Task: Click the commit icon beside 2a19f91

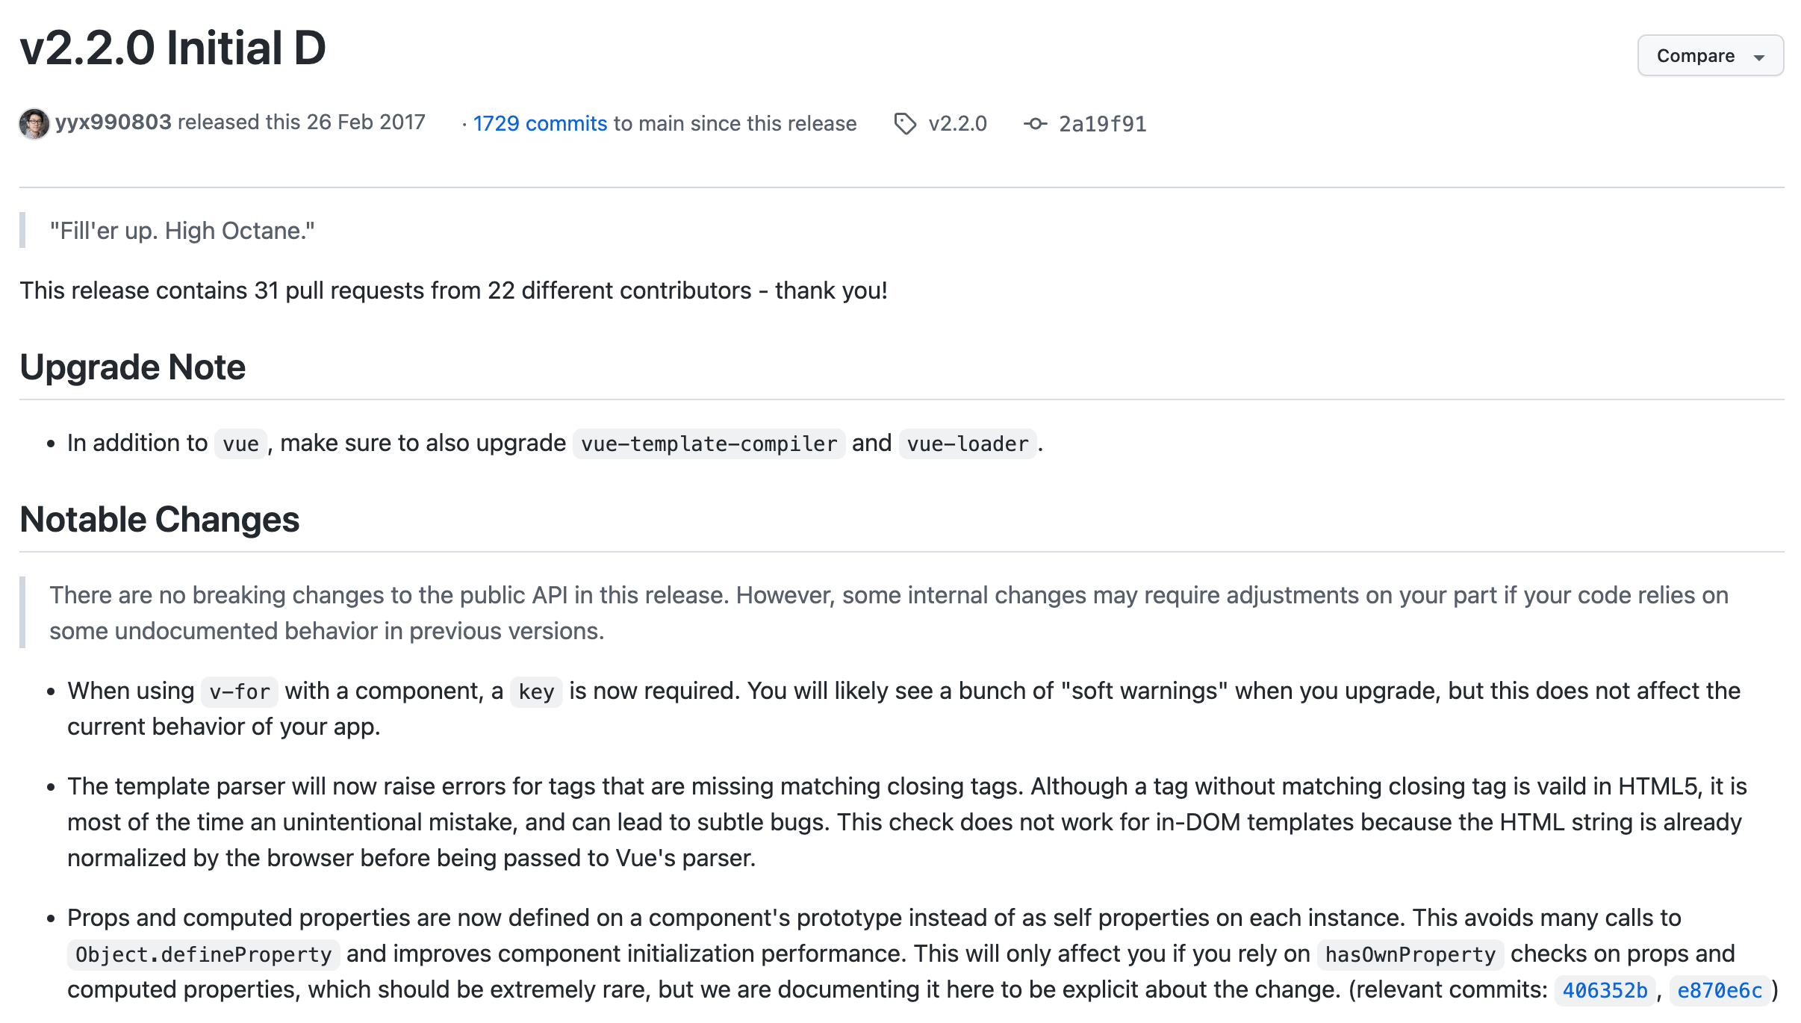Action: [1035, 124]
